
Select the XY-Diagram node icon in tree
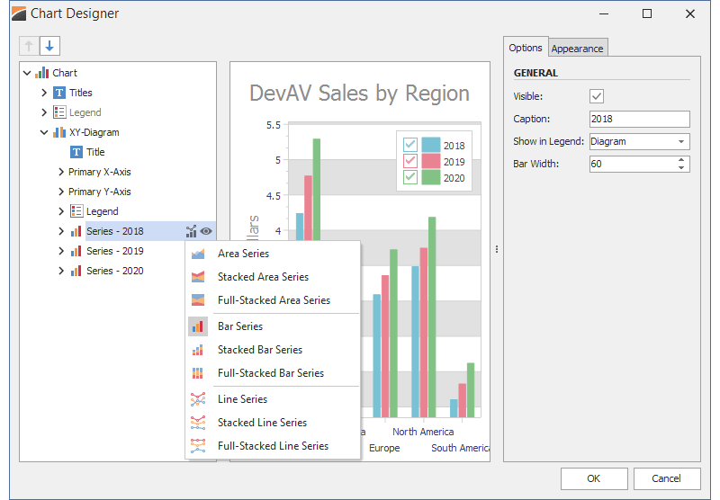pos(59,132)
